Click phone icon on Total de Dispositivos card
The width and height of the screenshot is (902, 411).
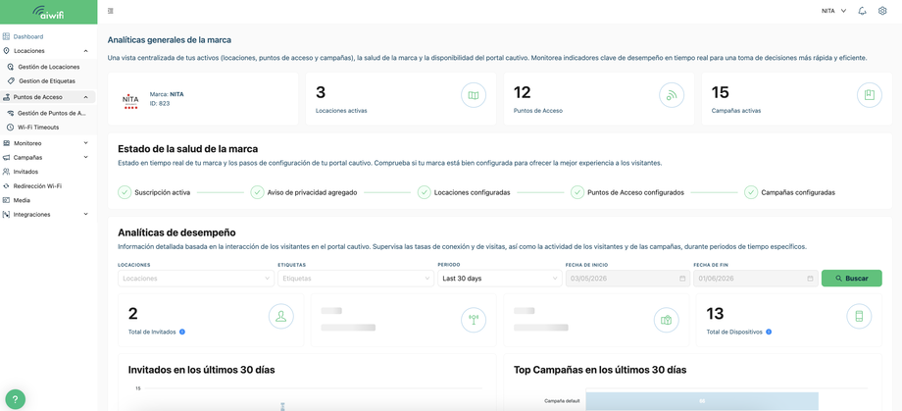859,317
